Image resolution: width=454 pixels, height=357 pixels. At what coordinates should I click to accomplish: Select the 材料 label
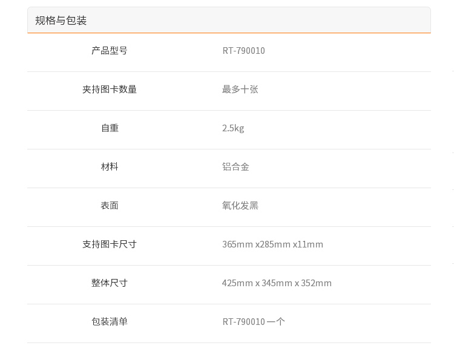pos(110,167)
